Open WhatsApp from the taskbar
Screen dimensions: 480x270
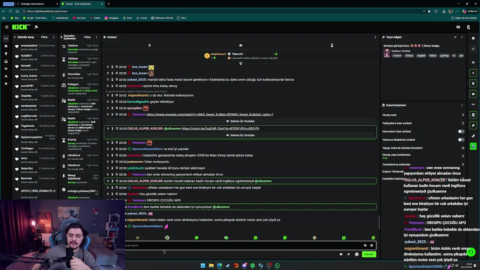(x=277, y=265)
